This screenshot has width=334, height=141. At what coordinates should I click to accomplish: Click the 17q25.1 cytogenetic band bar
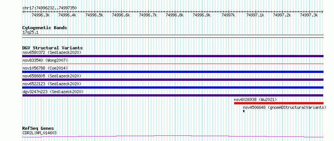pos(173,36)
